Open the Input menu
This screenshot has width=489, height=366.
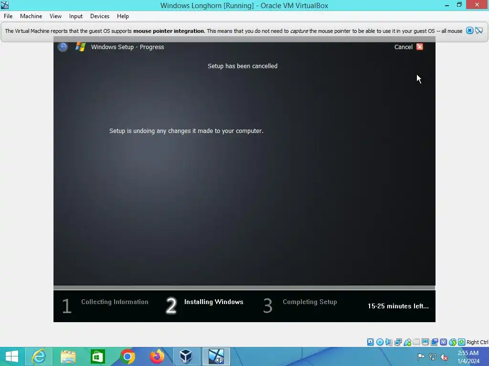tap(76, 16)
